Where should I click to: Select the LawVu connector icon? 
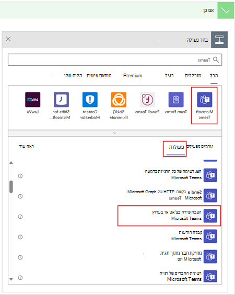tap(33, 100)
